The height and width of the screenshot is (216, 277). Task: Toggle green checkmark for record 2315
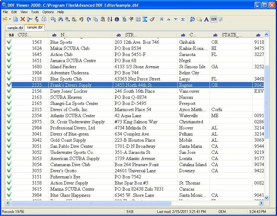coord(9,109)
